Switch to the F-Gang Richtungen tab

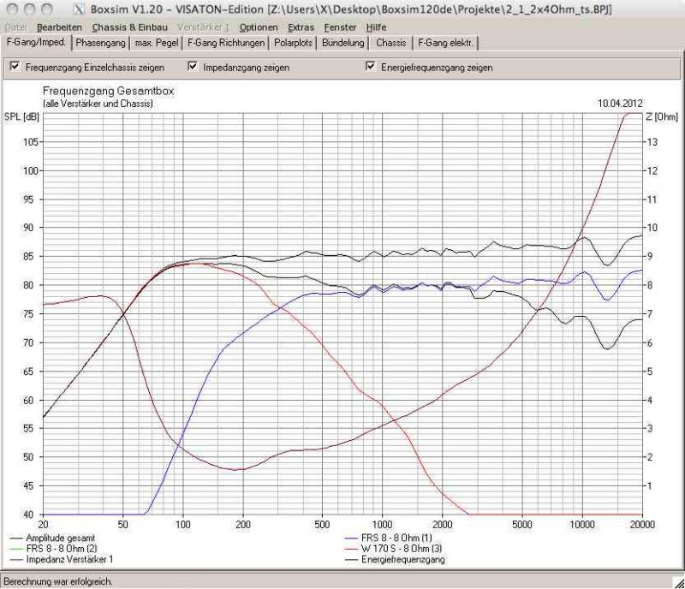(x=226, y=43)
